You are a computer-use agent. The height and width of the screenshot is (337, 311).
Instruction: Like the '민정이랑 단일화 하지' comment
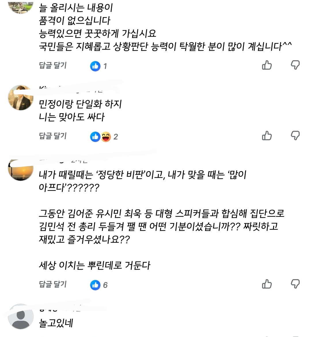pyautogui.click(x=267, y=135)
